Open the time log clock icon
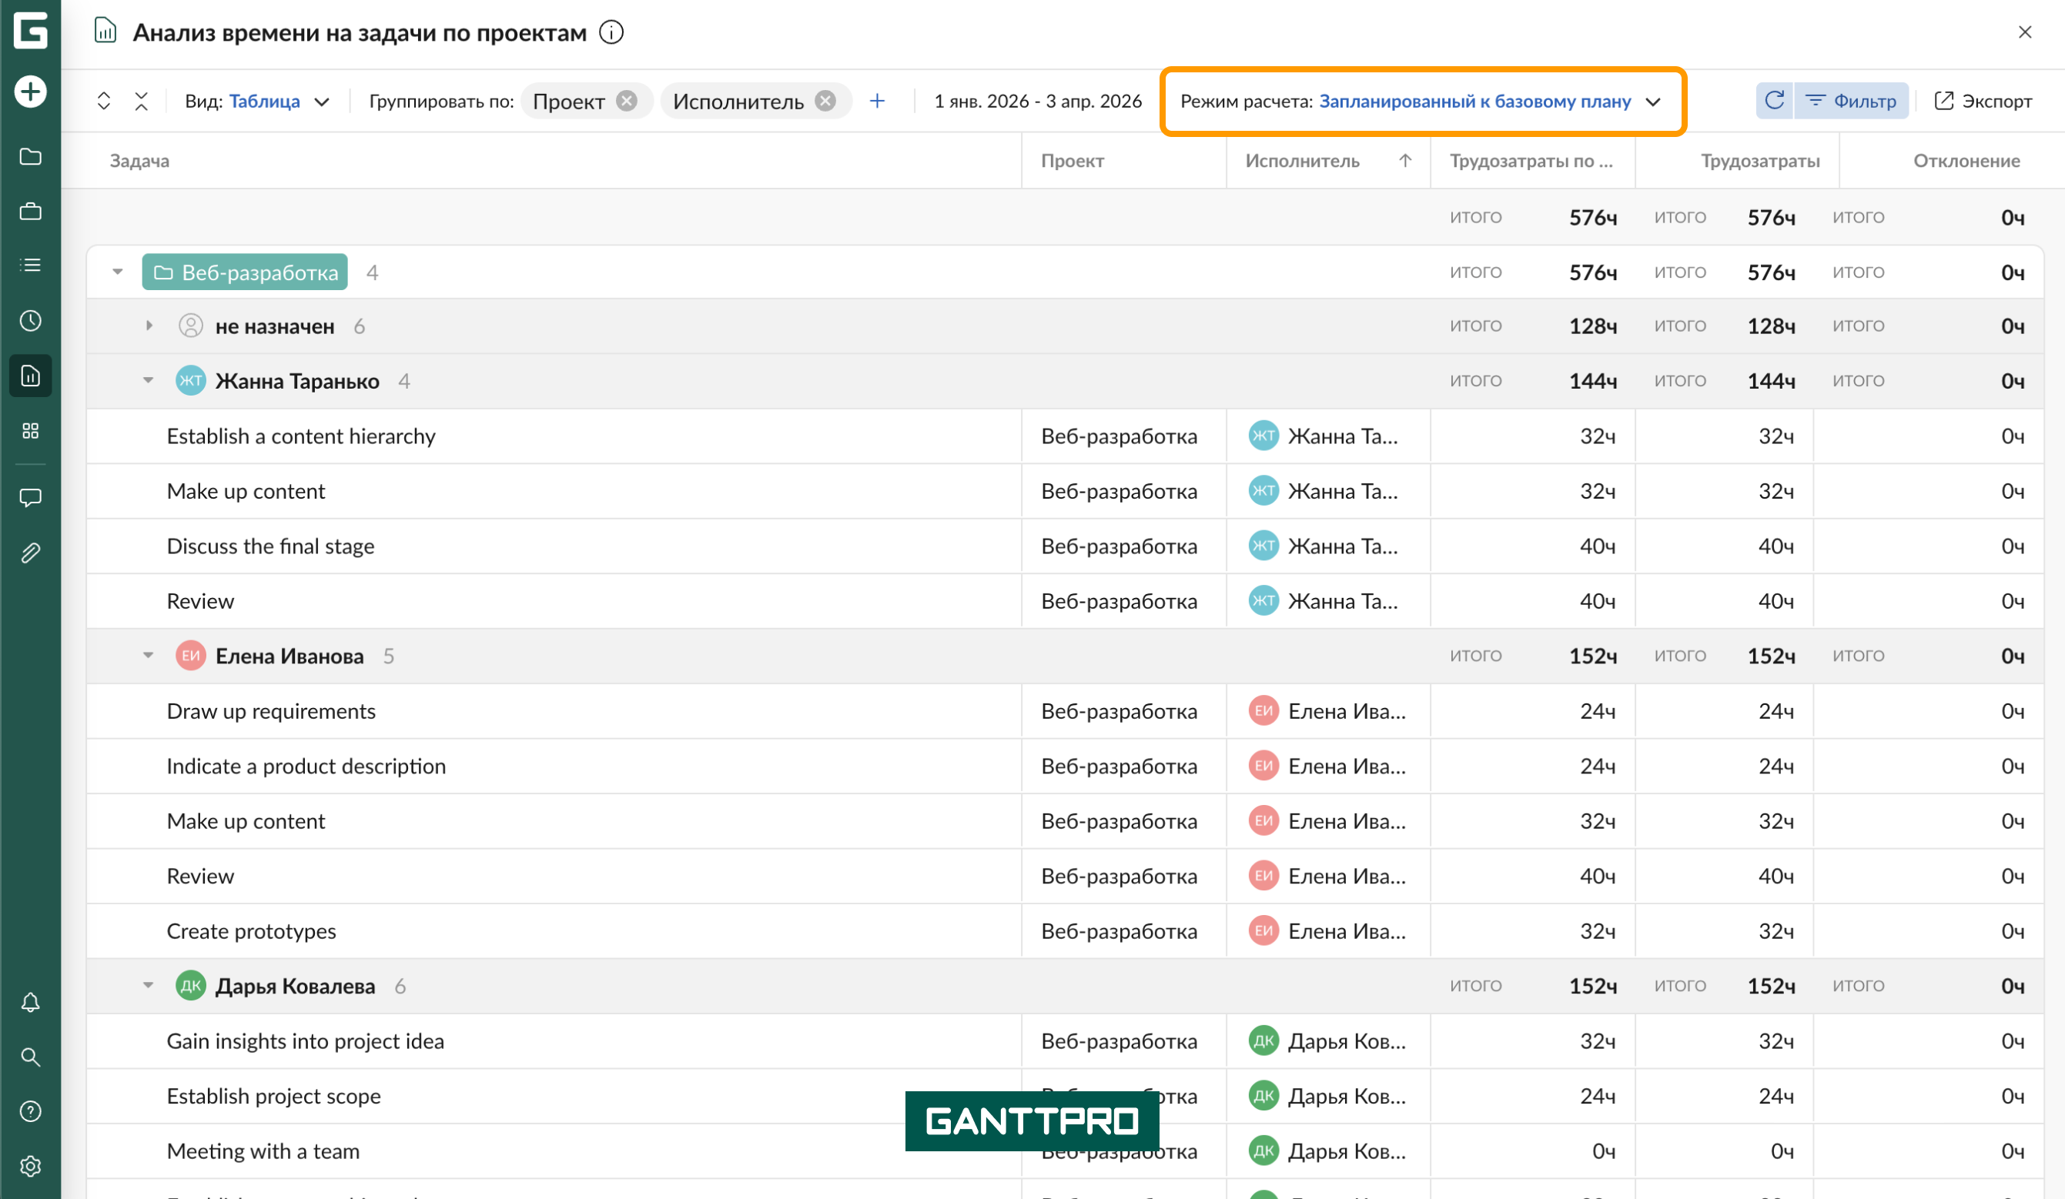Screen dimensions: 2065x1199 pyautogui.click(x=30, y=320)
